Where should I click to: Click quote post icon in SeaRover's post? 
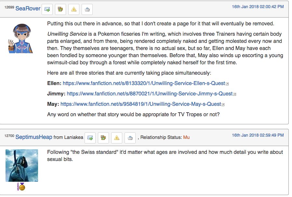click(x=60, y=9)
